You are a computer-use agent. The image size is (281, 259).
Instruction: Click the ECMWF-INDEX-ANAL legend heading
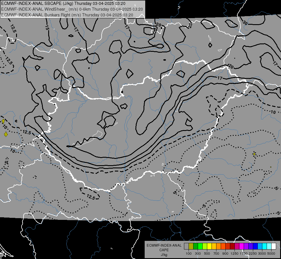[x=164, y=245]
